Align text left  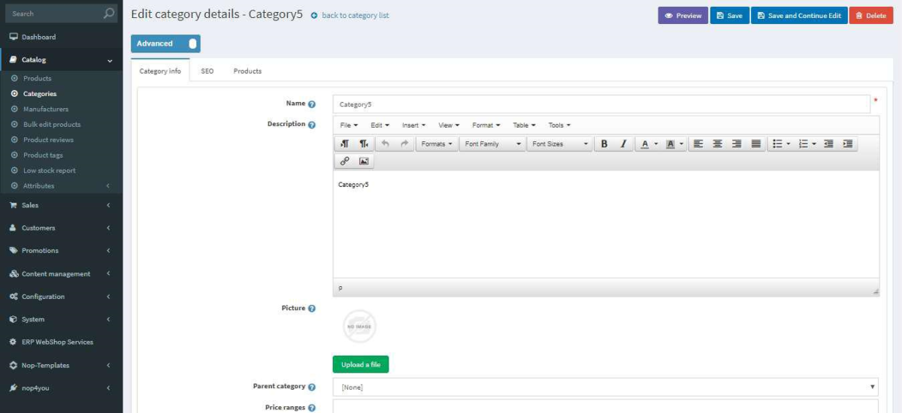tap(698, 143)
